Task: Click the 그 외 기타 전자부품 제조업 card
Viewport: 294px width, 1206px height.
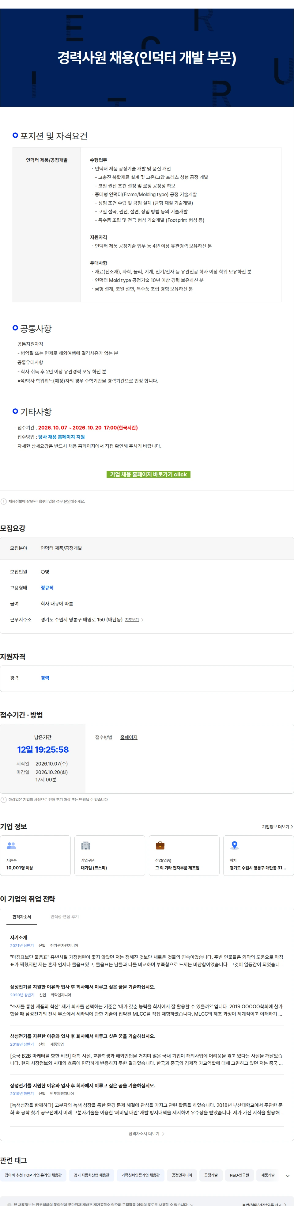Action: point(184,856)
